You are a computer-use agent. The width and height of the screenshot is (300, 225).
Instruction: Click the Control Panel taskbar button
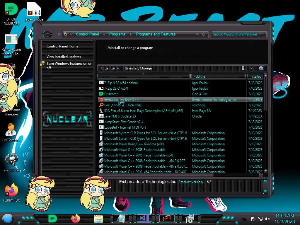[190, 219]
